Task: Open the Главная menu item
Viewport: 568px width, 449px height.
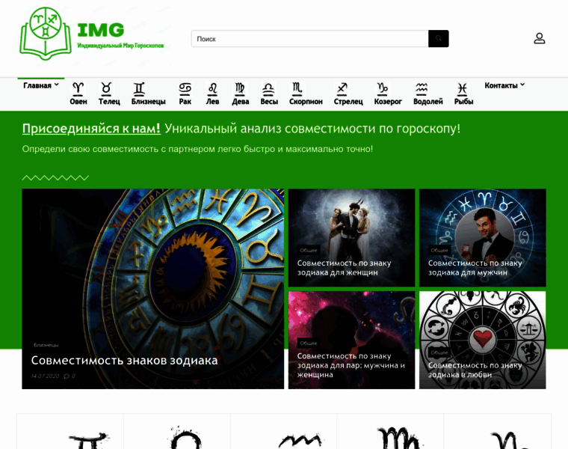Action: (x=37, y=85)
